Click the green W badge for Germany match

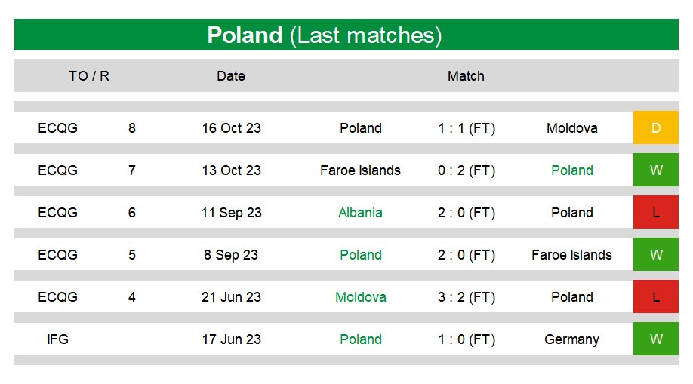pyautogui.click(x=655, y=339)
